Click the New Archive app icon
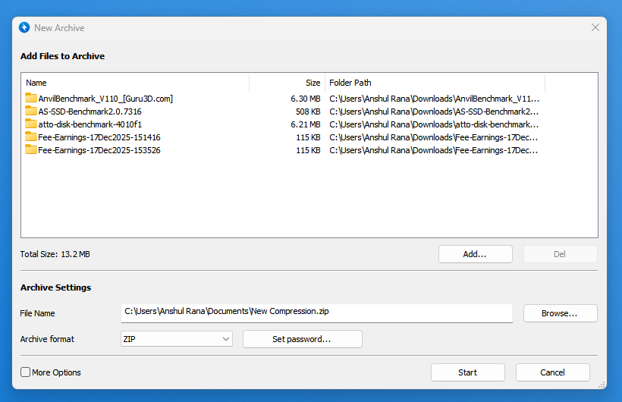Image resolution: width=622 pixels, height=402 pixels. point(24,27)
